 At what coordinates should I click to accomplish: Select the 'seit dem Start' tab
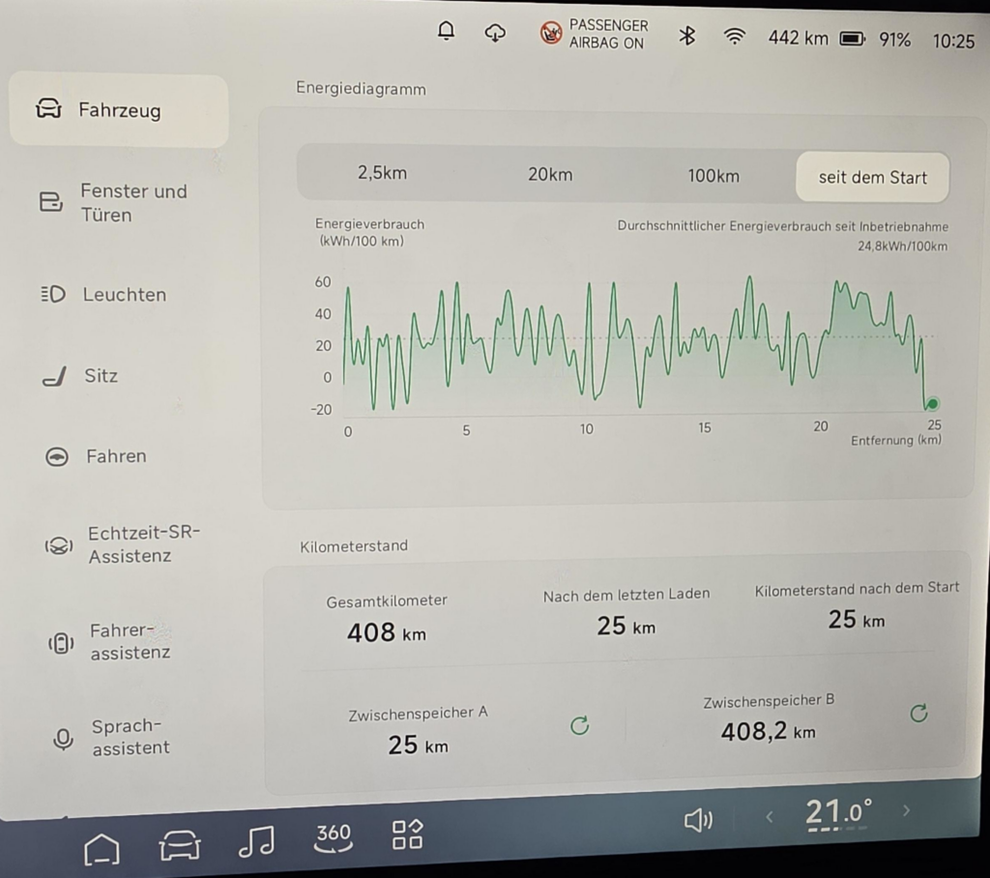872,177
